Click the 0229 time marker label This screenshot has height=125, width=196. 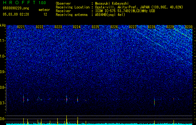click(x=170, y=27)
